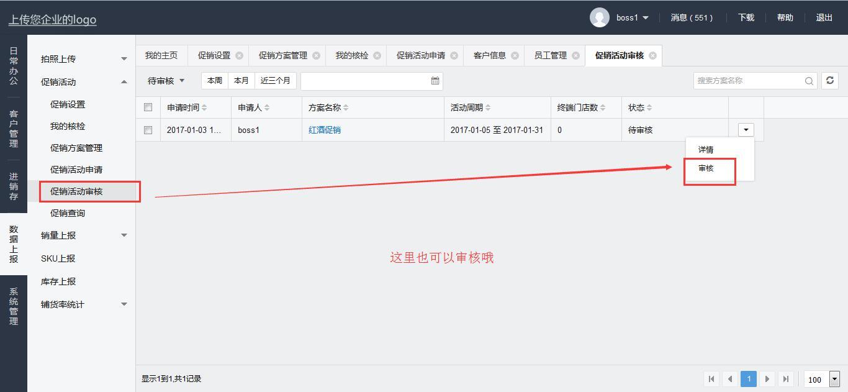Click into the 搜索方案名称 search field
Image resolution: width=848 pixels, height=392 pixels.
(x=748, y=81)
